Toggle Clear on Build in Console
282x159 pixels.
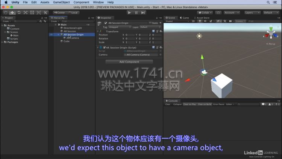(205, 104)
